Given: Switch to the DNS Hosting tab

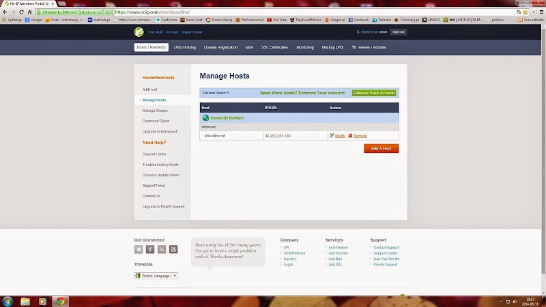Looking at the screenshot, I should pyautogui.click(x=184, y=47).
